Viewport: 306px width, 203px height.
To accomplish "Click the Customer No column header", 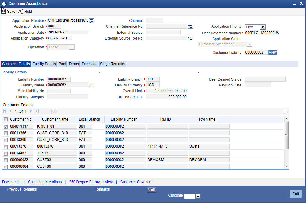I will pos(21,119).
